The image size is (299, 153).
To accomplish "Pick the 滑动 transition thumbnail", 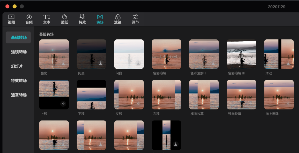I will 279,54.
